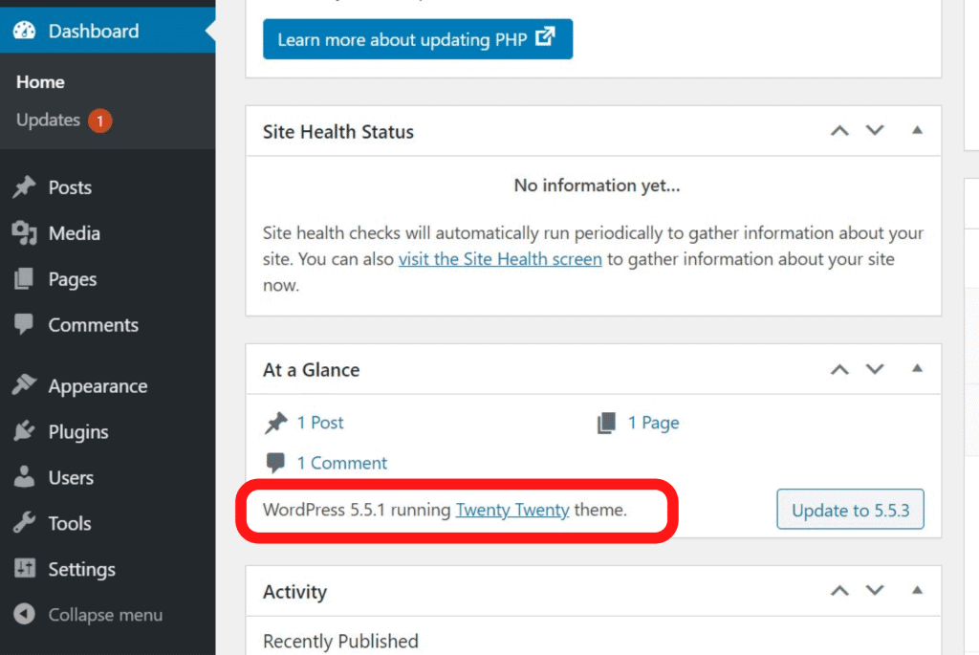Click the Plugins plug icon
This screenshot has width=979, height=655.
pos(24,431)
